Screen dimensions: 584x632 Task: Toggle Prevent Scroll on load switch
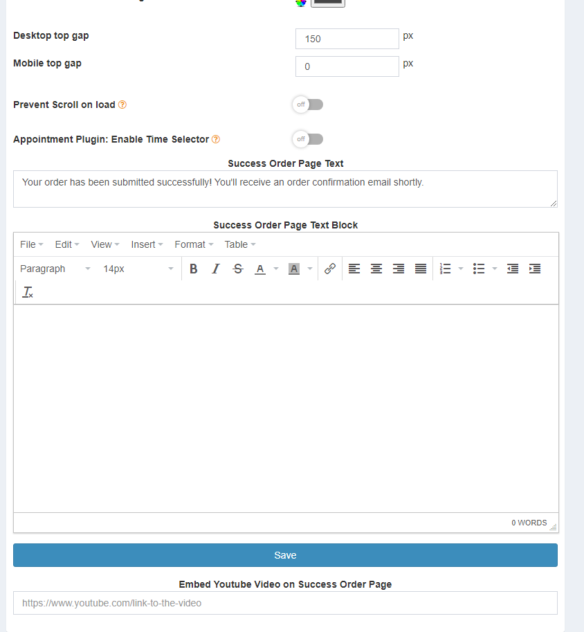308,105
